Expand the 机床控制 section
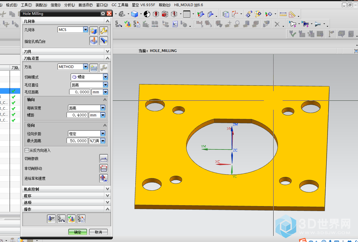Screen dimensions: 358x242 point(108,189)
